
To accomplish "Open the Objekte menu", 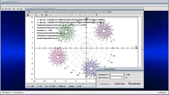I will pyautogui.click(x=53, y=12).
